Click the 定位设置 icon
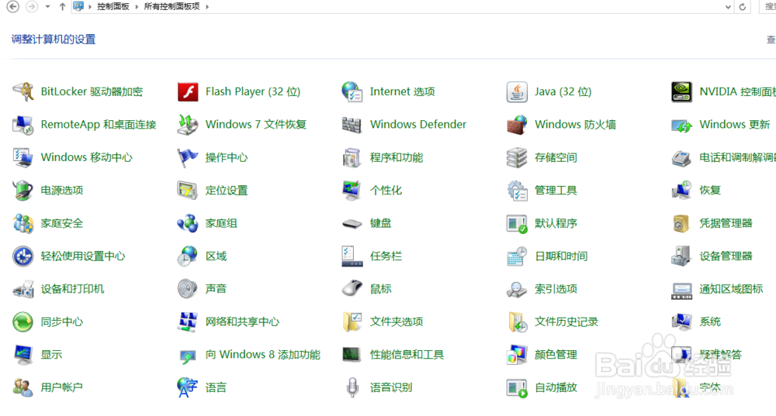Screen dimensions: 776x416 point(188,191)
